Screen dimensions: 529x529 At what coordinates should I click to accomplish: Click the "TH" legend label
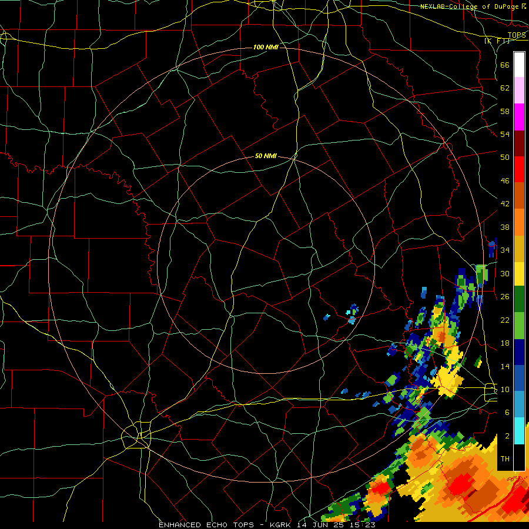505,459
